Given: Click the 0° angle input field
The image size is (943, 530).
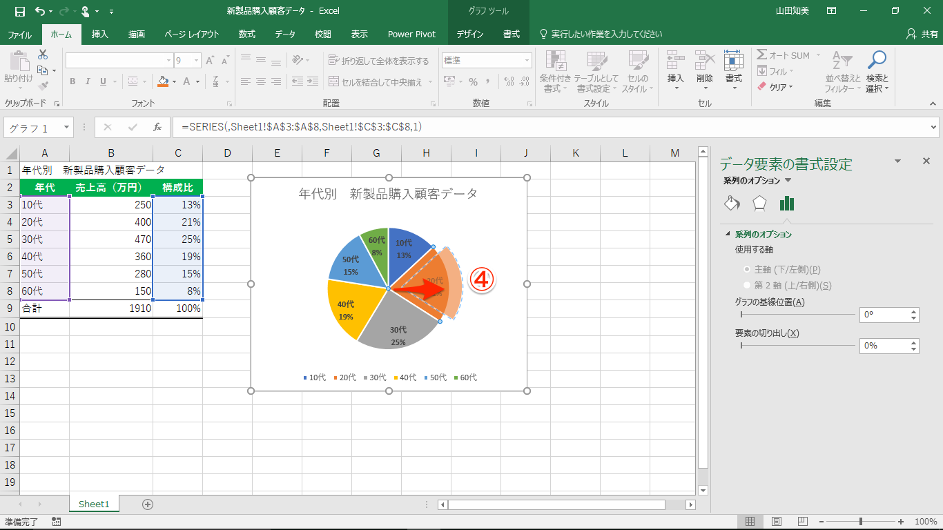Looking at the screenshot, I should point(884,315).
